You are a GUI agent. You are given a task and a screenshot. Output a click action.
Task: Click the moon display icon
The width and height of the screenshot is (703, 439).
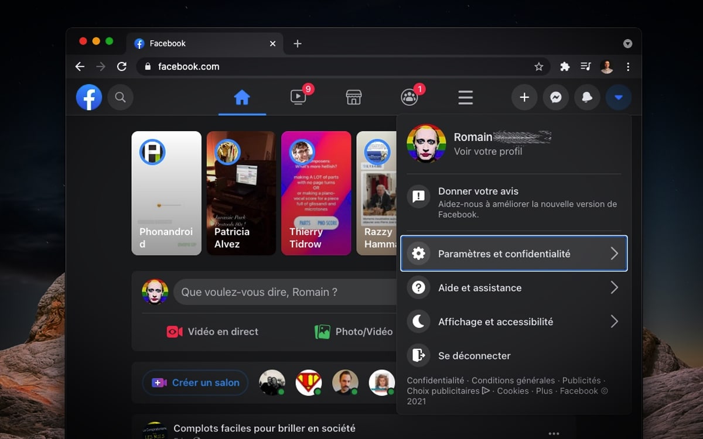click(418, 321)
